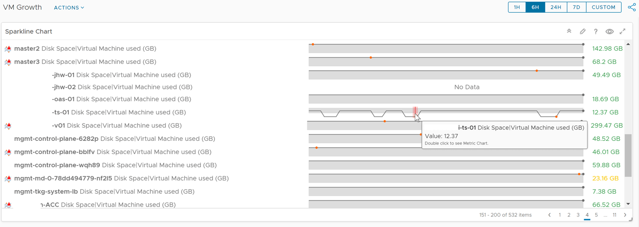Click the alert icon beside mgmt-control-plane-bblfv
Viewport: 639px width, 227px height.
pyautogui.click(x=8, y=152)
